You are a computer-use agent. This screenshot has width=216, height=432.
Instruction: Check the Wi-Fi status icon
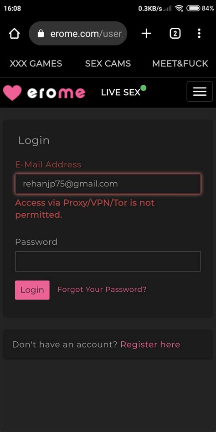(180, 8)
